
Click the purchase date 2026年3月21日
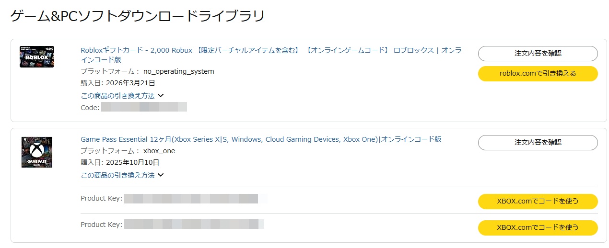130,83
